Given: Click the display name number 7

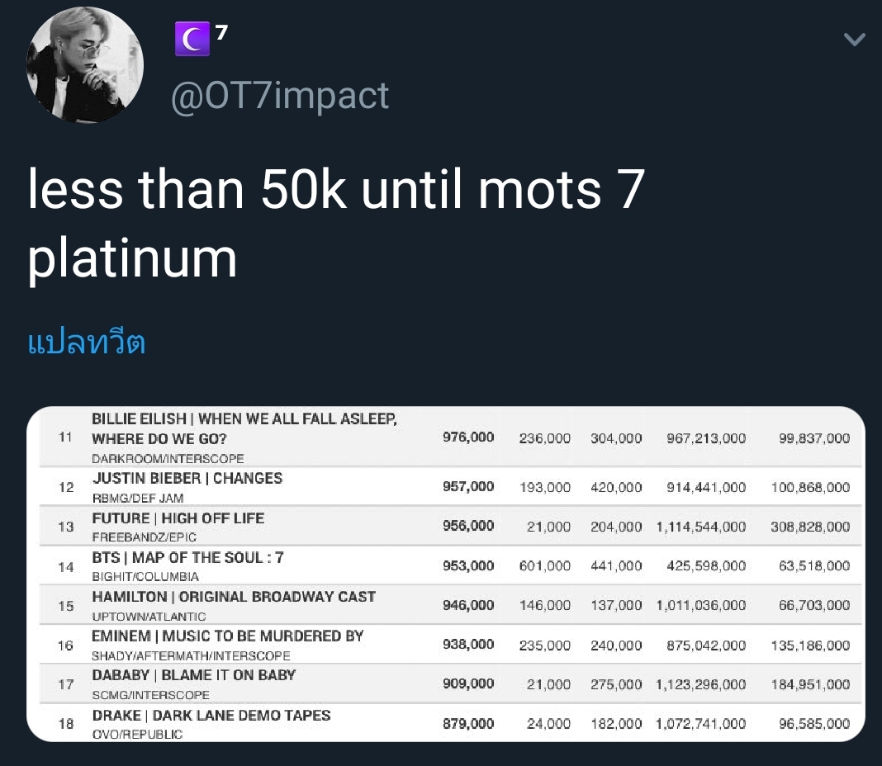Looking at the screenshot, I should coord(221,33).
